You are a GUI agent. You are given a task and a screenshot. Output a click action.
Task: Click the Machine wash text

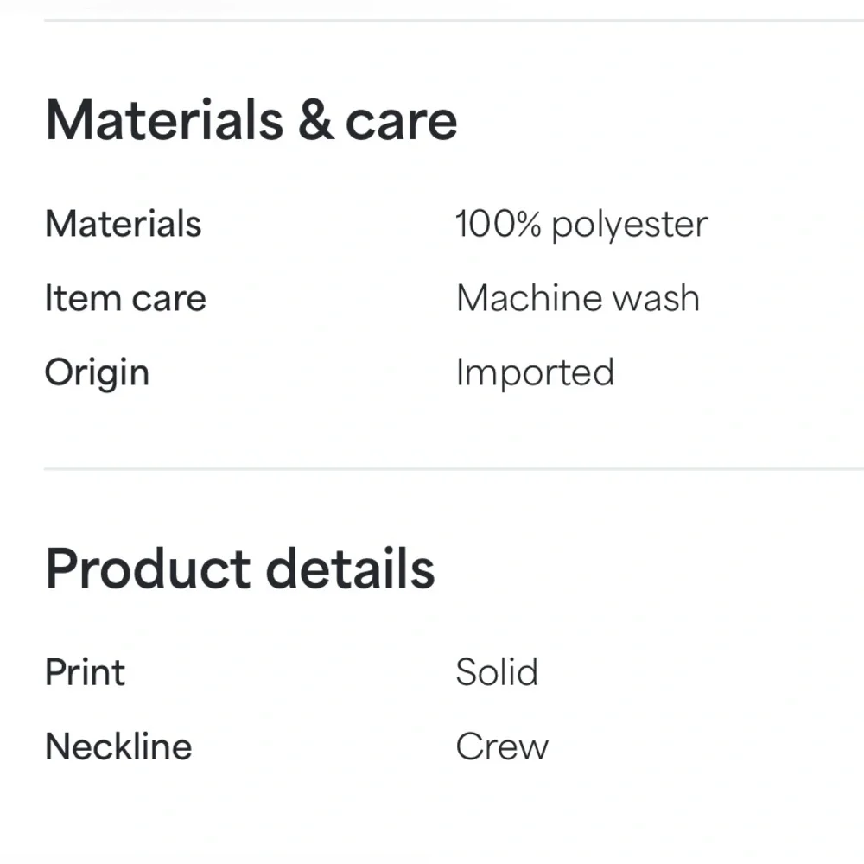pyautogui.click(x=577, y=299)
